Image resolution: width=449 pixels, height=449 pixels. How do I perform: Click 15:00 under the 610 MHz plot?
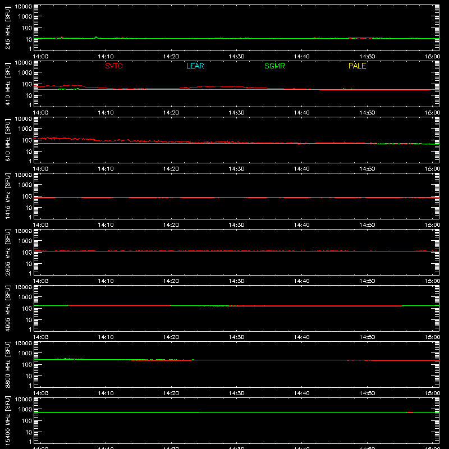click(432, 169)
